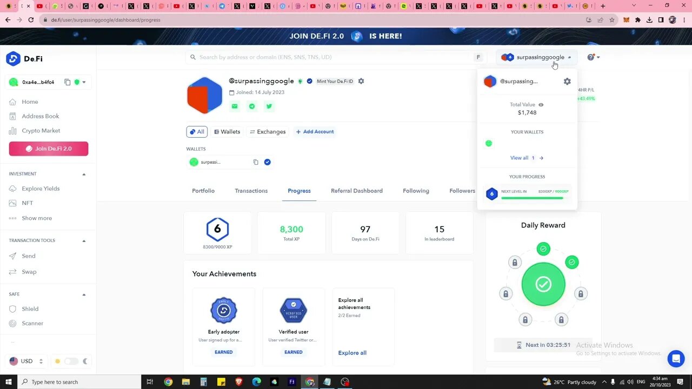The image size is (692, 389).
Task: Switch to Transactions tab
Action: point(251,191)
